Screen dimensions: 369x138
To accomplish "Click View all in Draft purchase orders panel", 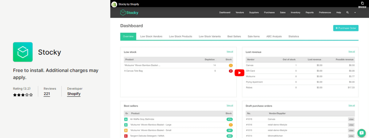I will pyautogui.click(x=351, y=105).
